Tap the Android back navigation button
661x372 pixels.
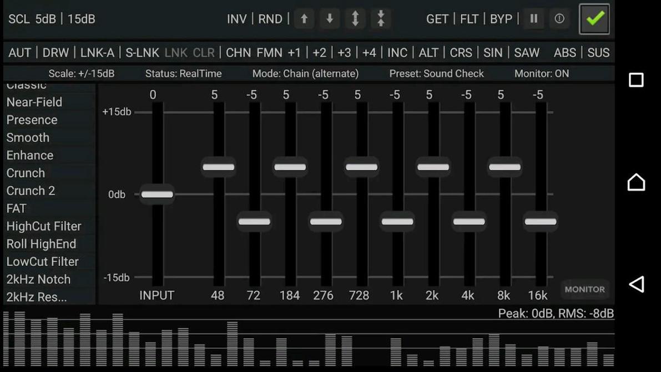click(x=636, y=284)
